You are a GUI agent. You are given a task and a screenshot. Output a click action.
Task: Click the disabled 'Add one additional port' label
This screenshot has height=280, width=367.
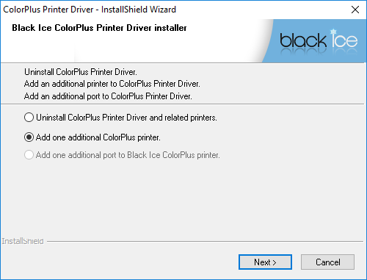(x=128, y=155)
